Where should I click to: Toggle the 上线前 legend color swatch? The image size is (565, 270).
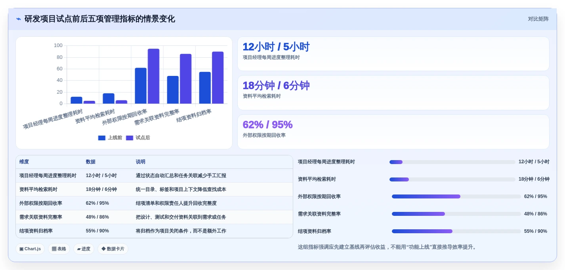click(x=102, y=138)
